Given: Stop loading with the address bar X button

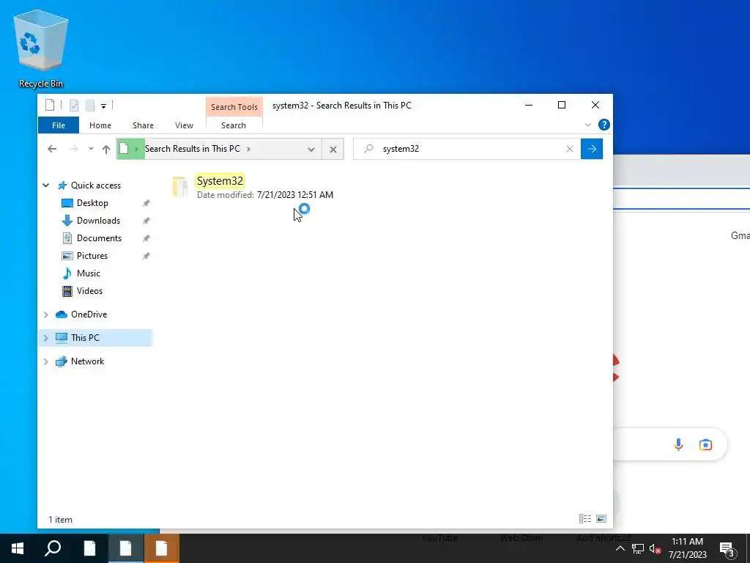Looking at the screenshot, I should 333,150.
